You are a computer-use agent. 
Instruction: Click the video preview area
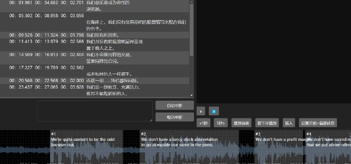[x=274, y=52]
